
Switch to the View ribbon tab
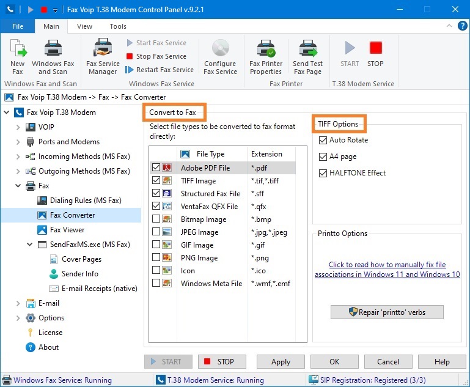coord(84,26)
